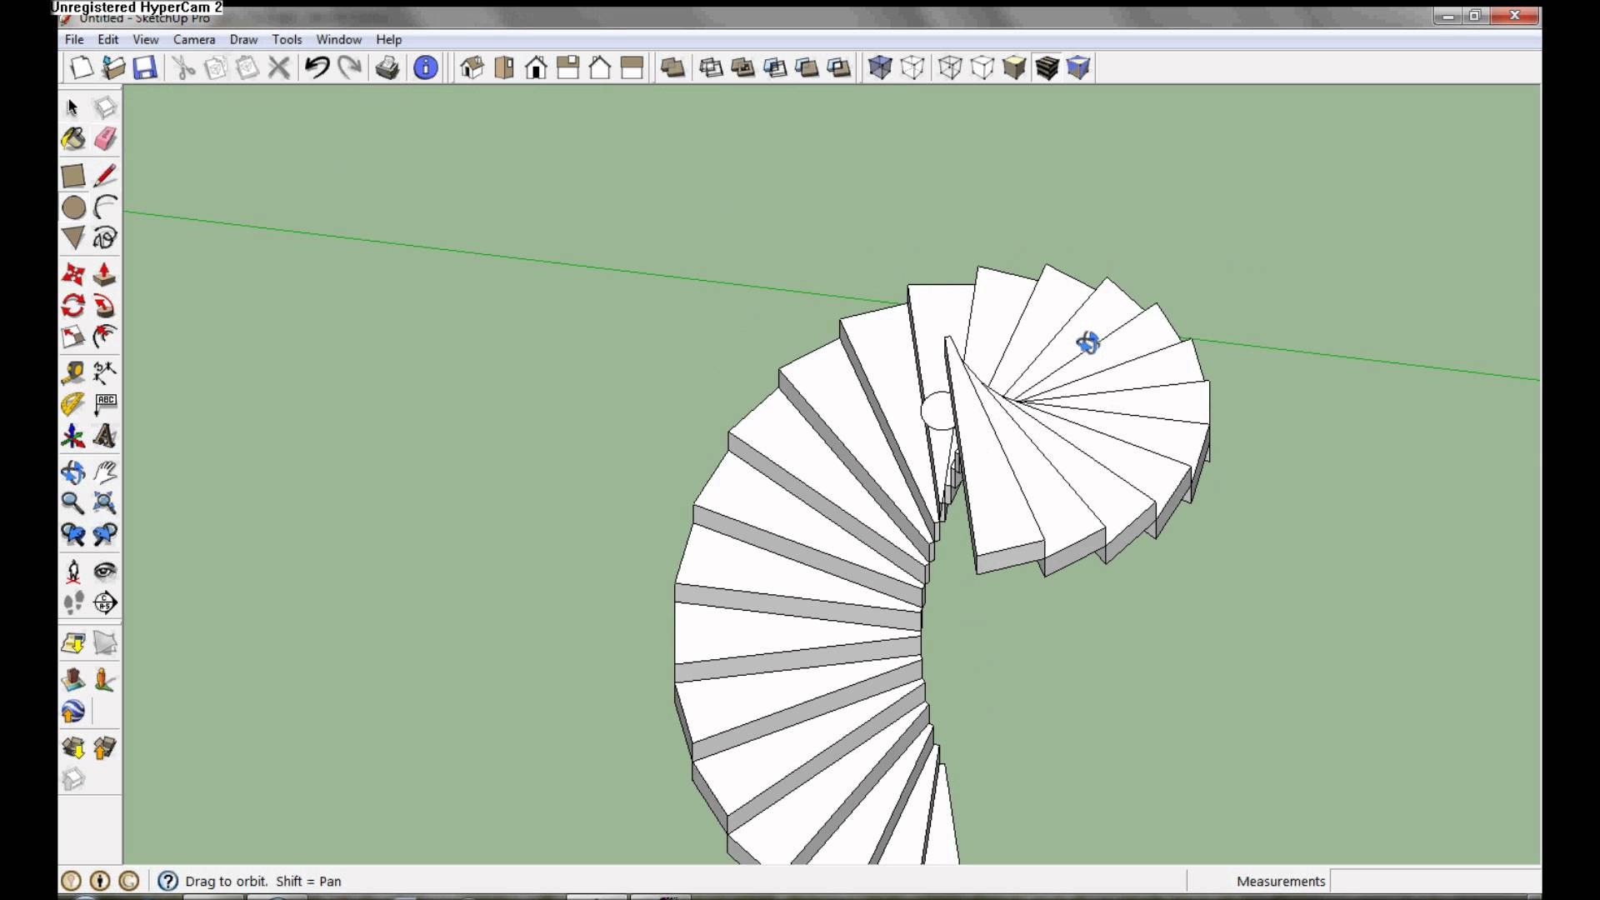Open Instructor help icon in status bar
This screenshot has height=900, width=1600.
pyautogui.click(x=167, y=881)
